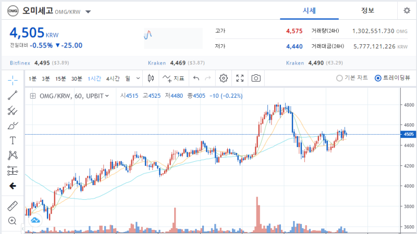Expand the chart legend plus box
Image resolution: width=417 pixels, height=234 pixels.
pyautogui.click(x=33, y=96)
